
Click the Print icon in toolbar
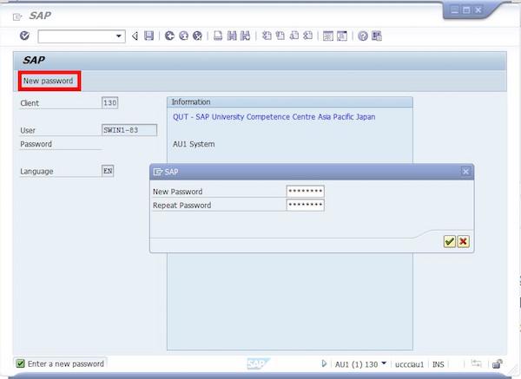point(218,36)
